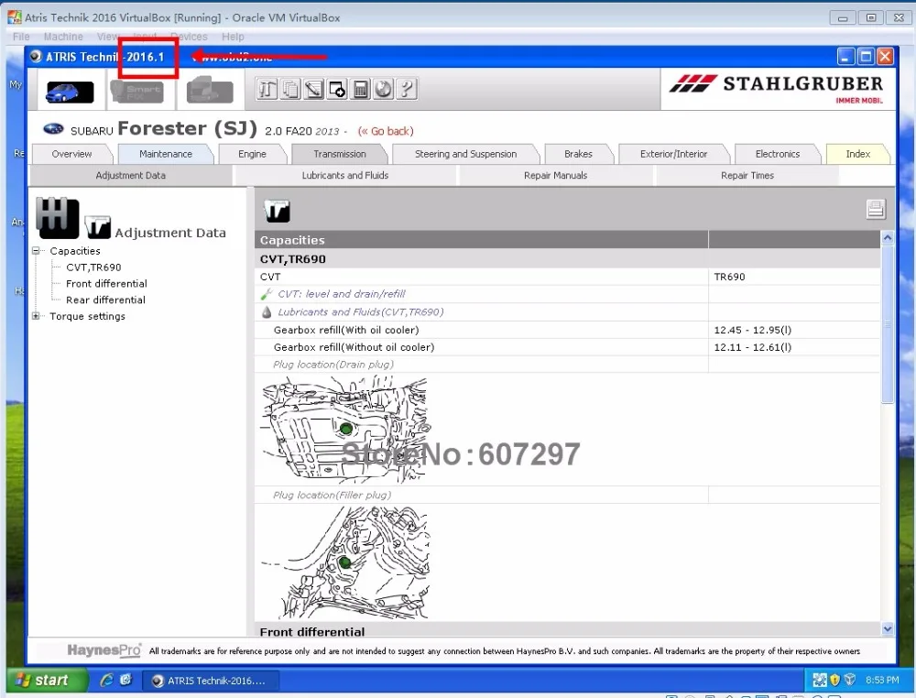Image resolution: width=916 pixels, height=698 pixels.
Task: Click the Subaru logo beside Forester
Action: click(53, 129)
